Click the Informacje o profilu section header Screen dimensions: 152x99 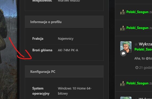click(x=64, y=22)
